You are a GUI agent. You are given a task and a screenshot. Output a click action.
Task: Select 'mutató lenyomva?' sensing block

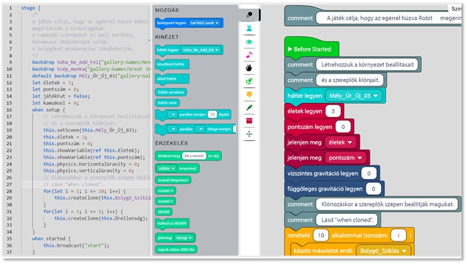173,180
